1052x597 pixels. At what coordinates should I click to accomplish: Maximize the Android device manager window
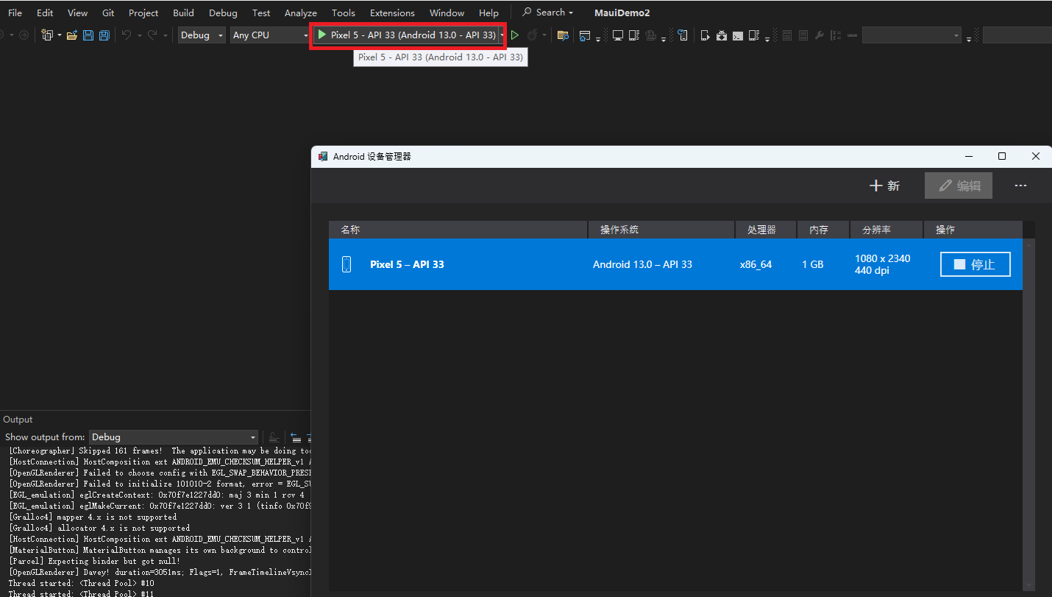coord(1001,156)
